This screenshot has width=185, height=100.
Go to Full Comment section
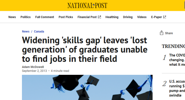coord(45,17)
